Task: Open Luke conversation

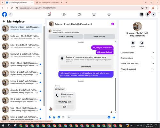Action: coord(21,46)
